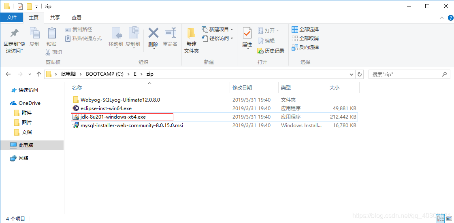Open 文档 folder in sidebar
Screen dimensions: 454x223
[x=27, y=132]
